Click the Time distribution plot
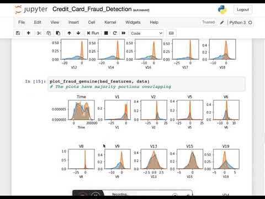This screenshot has width=265, height=199. coord(81,110)
